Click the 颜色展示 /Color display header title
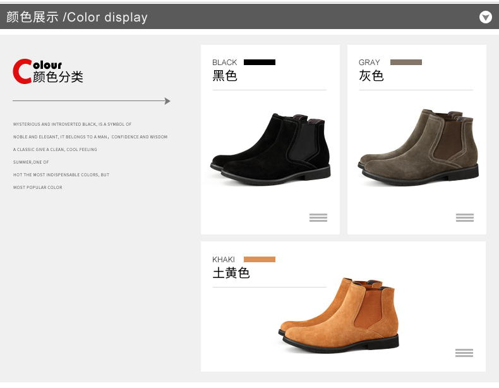 pyautogui.click(x=77, y=17)
